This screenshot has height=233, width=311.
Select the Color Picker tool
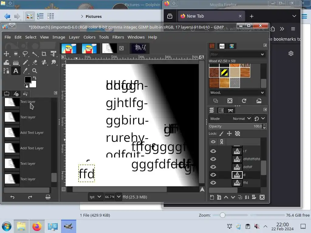point(25,71)
